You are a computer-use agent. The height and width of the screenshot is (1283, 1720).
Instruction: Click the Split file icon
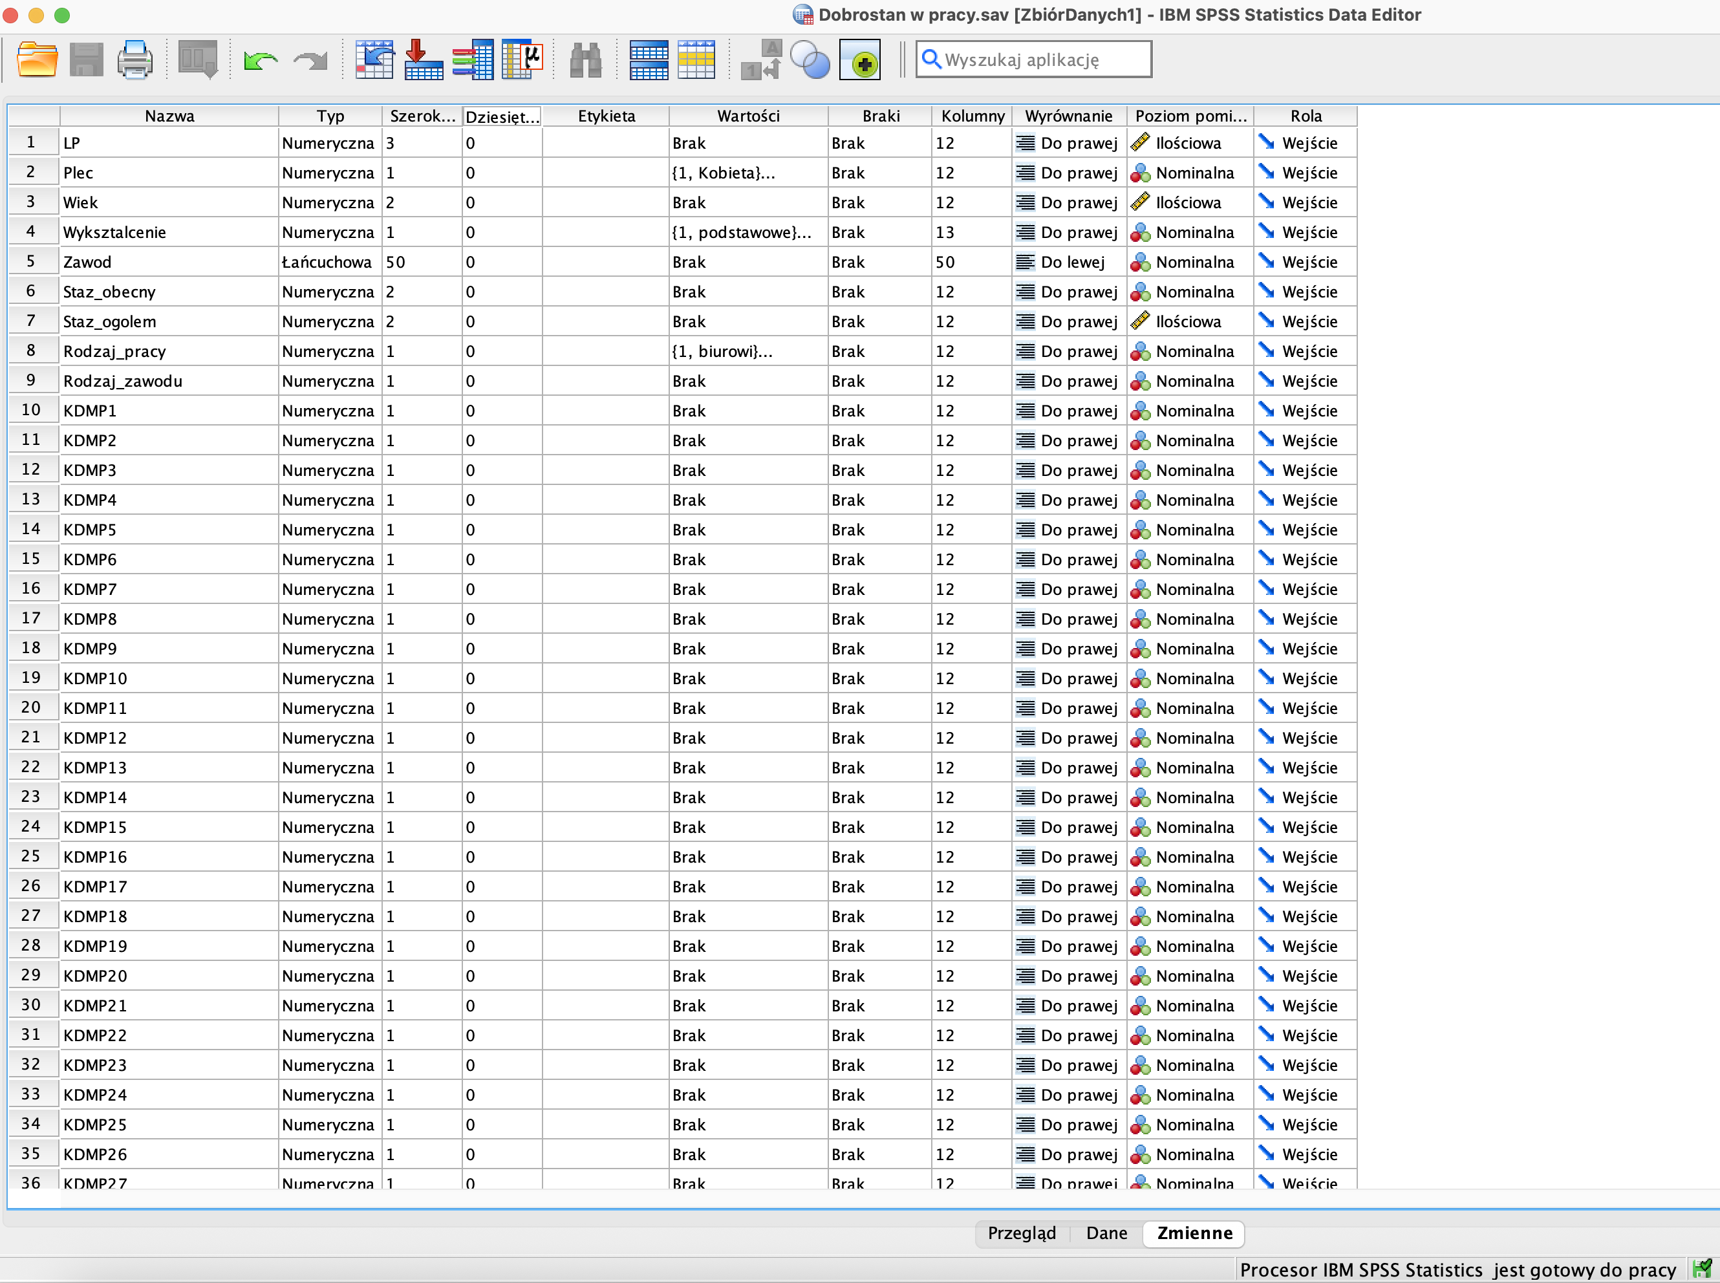[649, 59]
